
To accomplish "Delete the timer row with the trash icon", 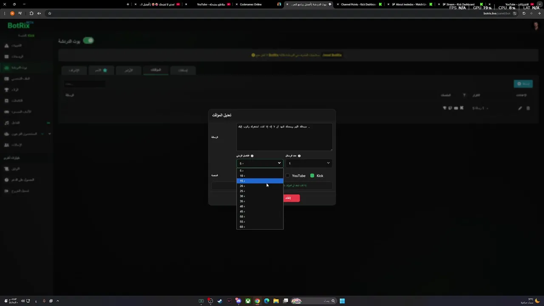I will pyautogui.click(x=528, y=108).
